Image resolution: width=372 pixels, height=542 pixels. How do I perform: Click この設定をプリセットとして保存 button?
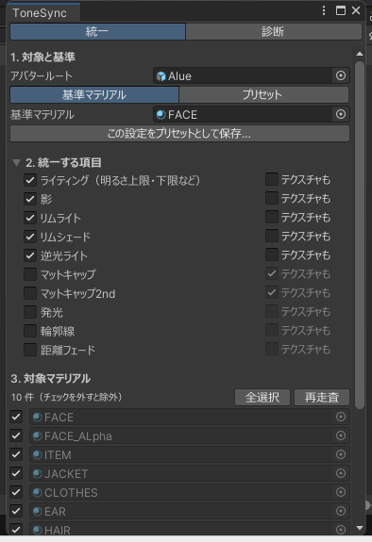pyautogui.click(x=179, y=134)
